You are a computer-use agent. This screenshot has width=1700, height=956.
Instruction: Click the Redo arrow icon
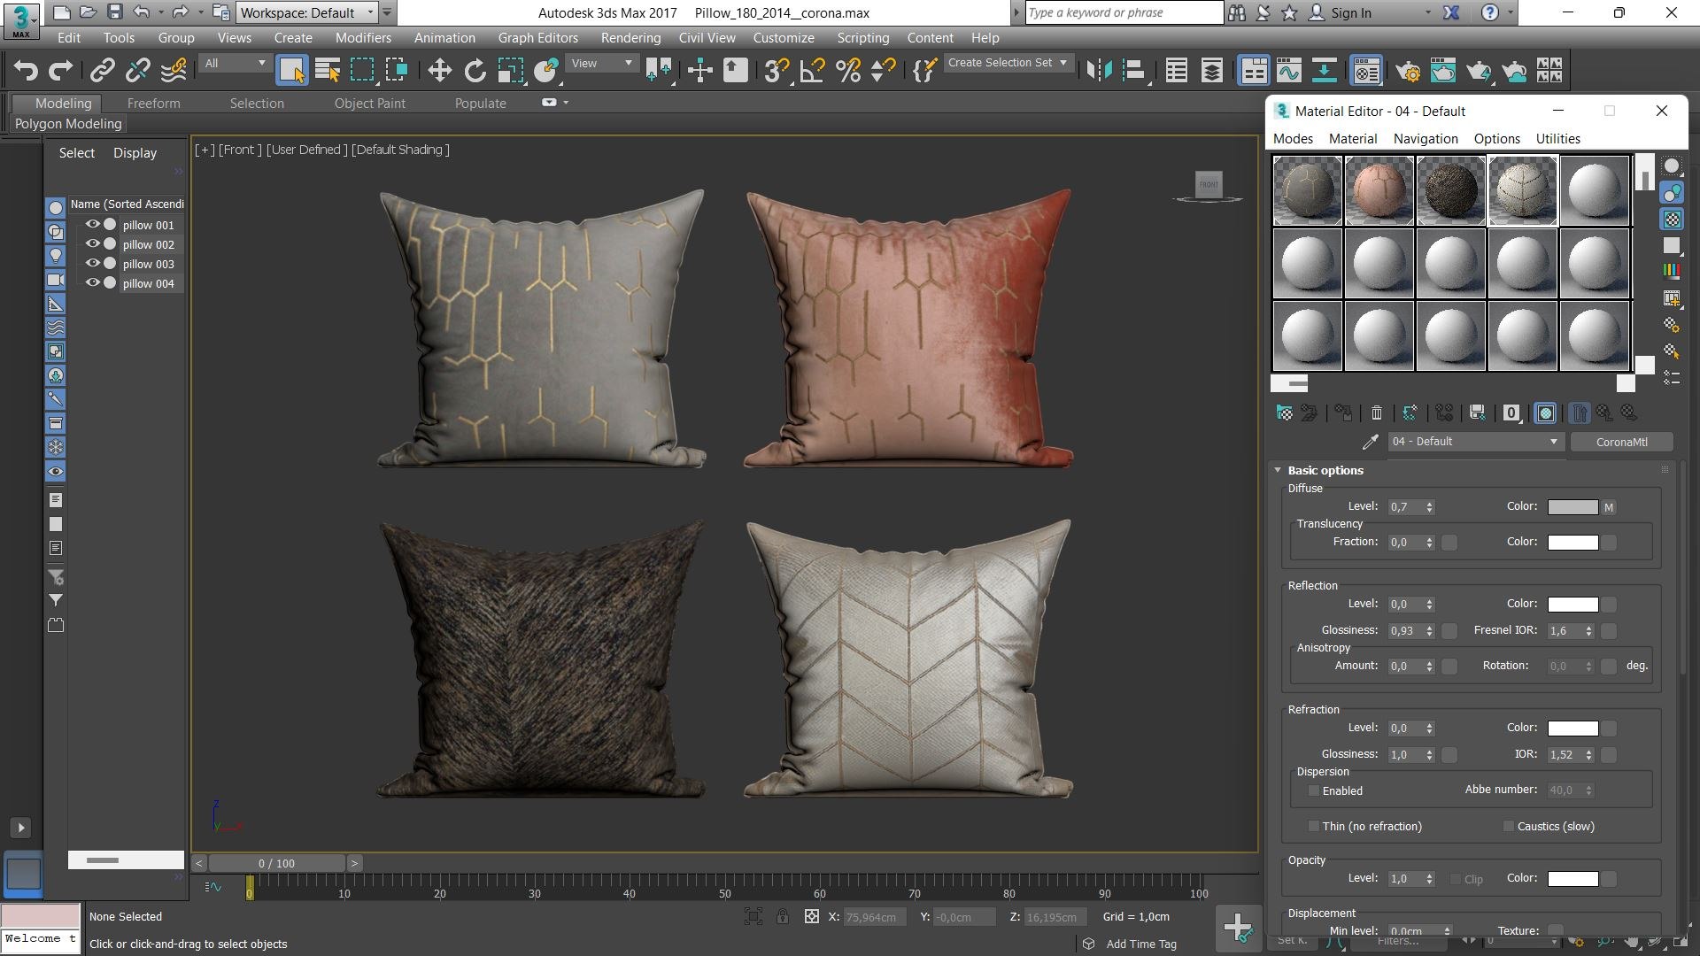(x=60, y=70)
